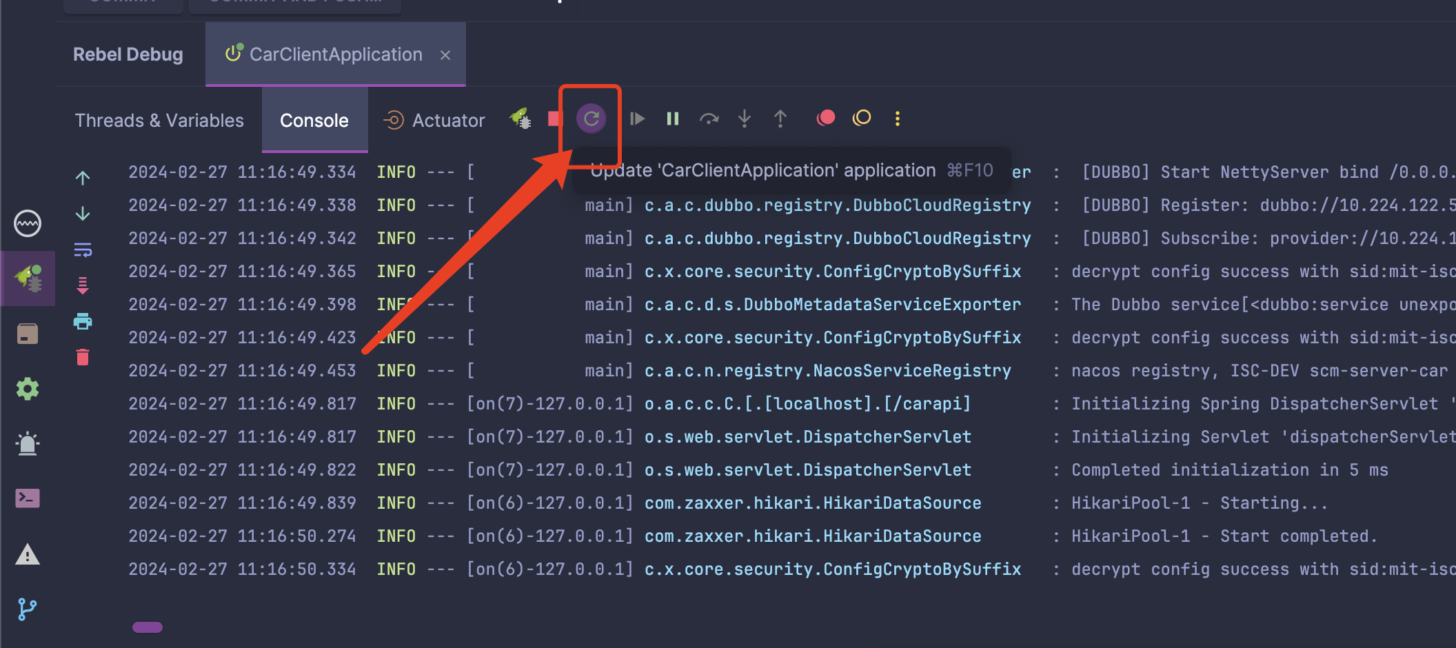Open more debugger actions menu

coord(898,119)
